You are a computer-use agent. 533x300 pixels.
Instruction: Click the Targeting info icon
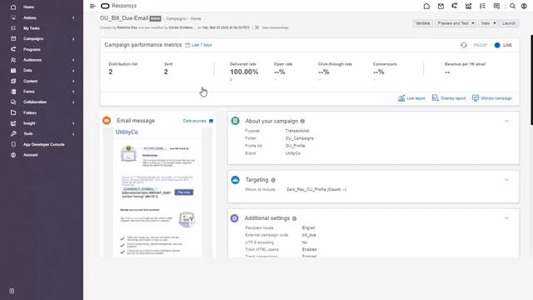tap(273, 180)
